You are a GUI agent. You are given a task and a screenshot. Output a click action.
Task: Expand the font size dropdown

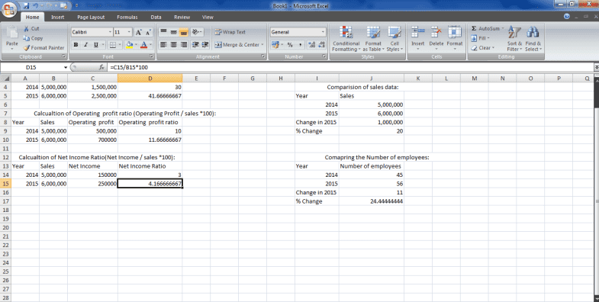[x=129, y=32]
